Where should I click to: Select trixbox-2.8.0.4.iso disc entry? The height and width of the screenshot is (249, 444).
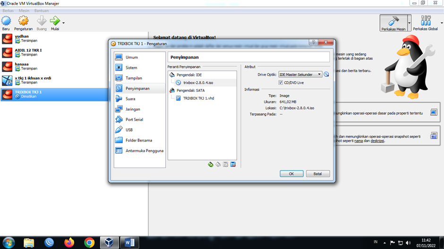(x=202, y=83)
